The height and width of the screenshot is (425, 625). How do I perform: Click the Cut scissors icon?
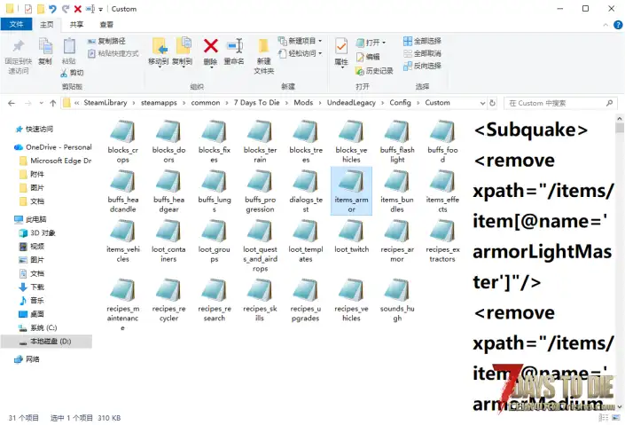click(64, 73)
